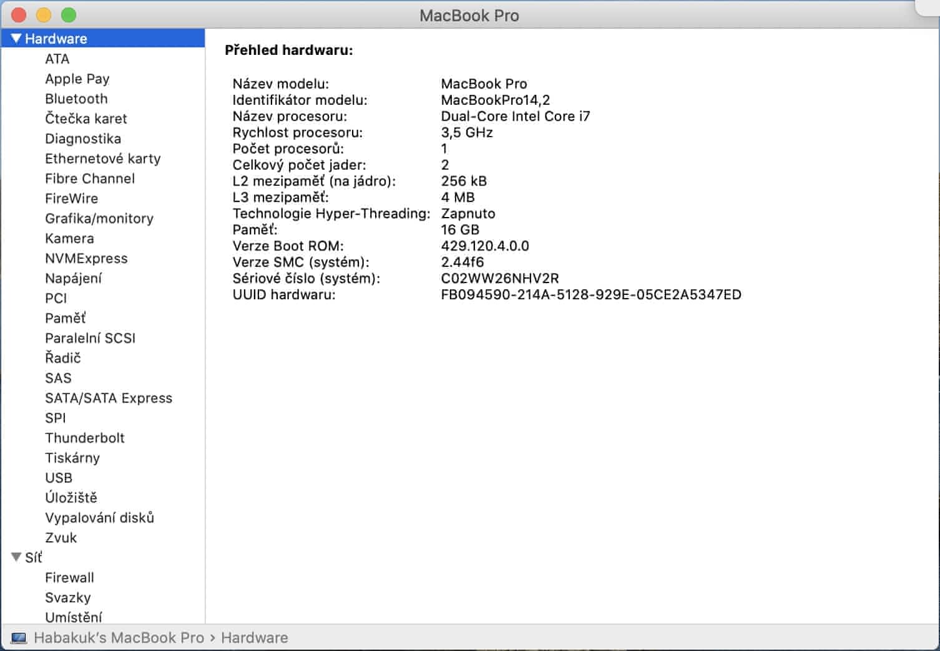This screenshot has height=651, width=940.
Task: Click the Název modelu label
Action: tap(281, 84)
